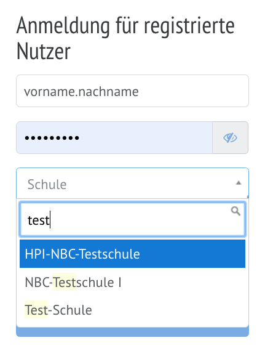Click the Schule select box placeholder

coord(47,185)
